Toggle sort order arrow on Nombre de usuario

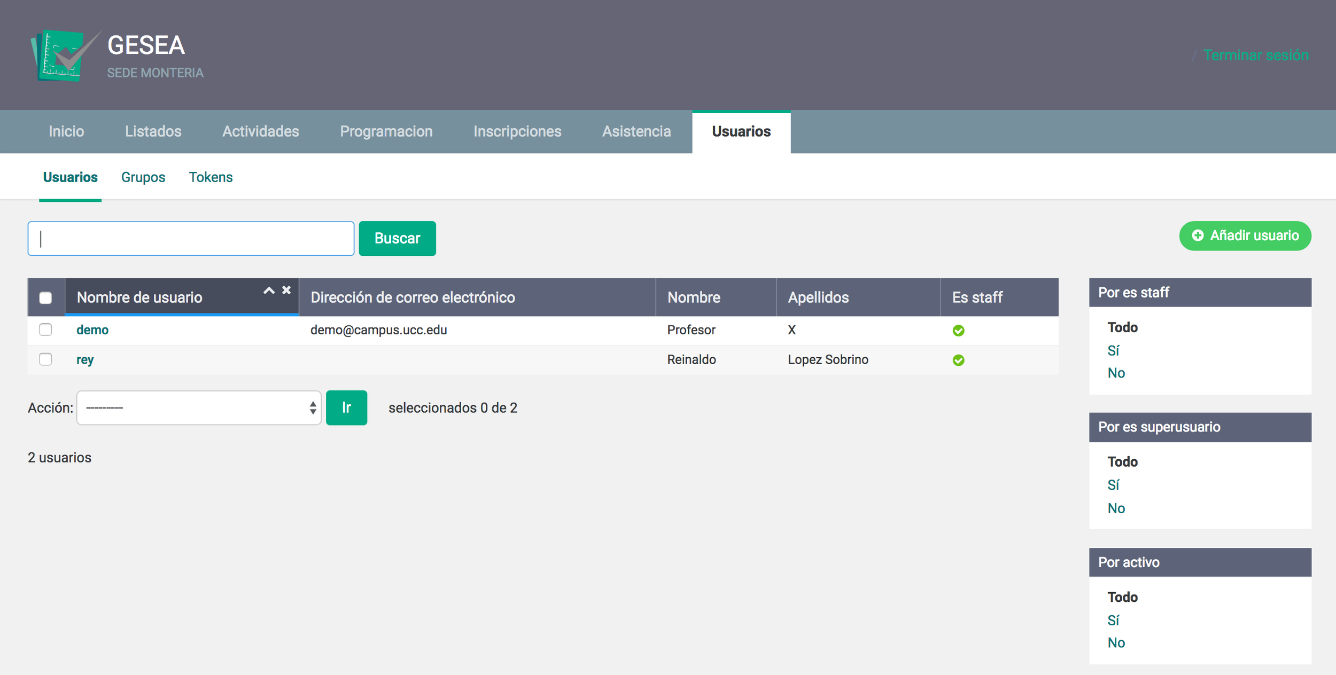pos(269,291)
